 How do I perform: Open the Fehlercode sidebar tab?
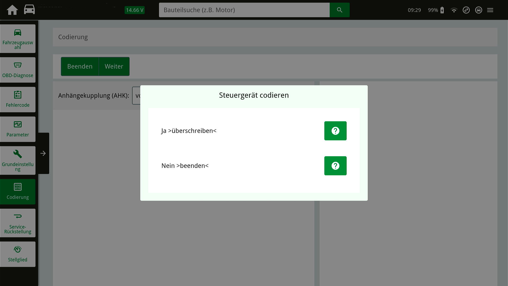pyautogui.click(x=18, y=100)
